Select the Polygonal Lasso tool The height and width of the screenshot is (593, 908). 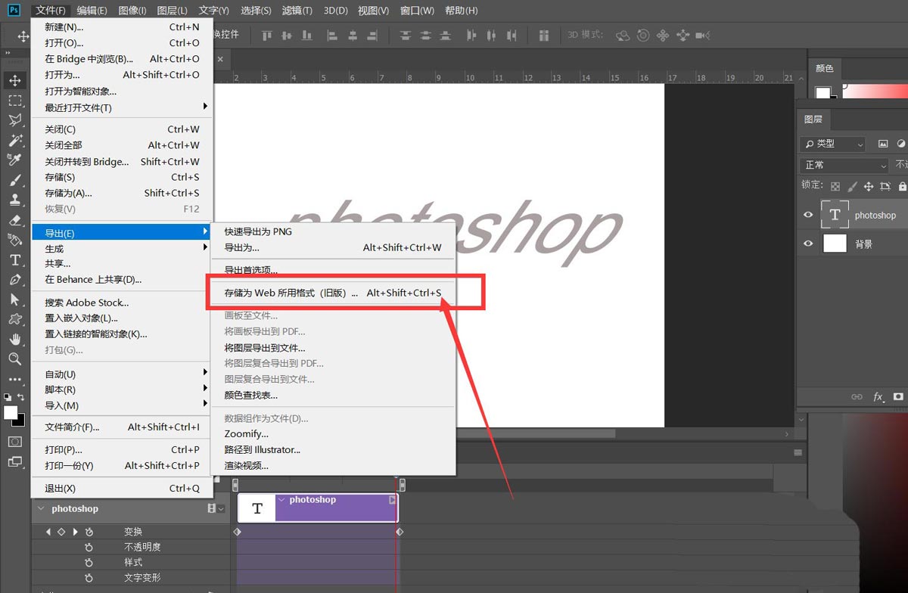click(15, 120)
